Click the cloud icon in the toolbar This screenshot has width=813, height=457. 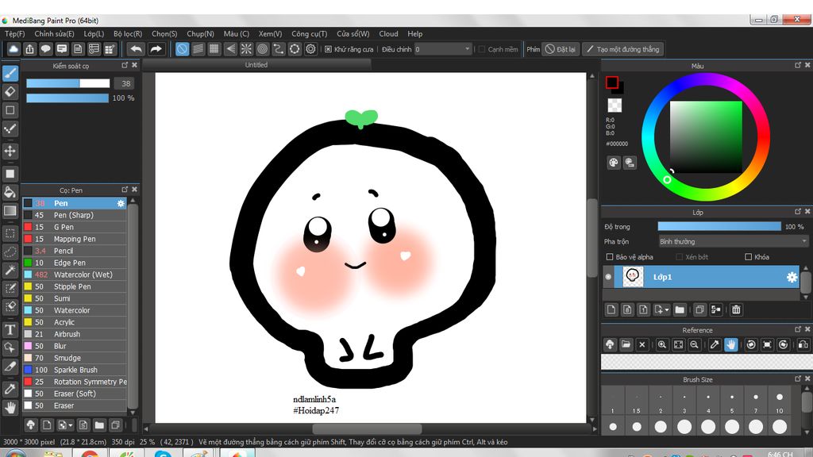[13, 49]
